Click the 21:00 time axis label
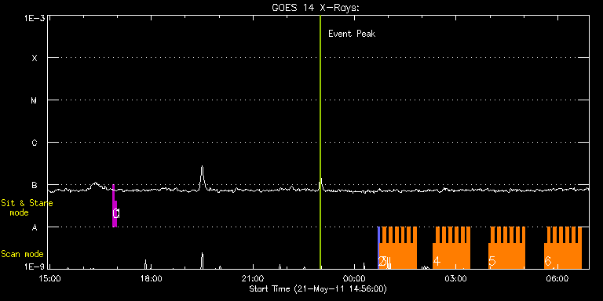The image size is (603, 301). 253,278
